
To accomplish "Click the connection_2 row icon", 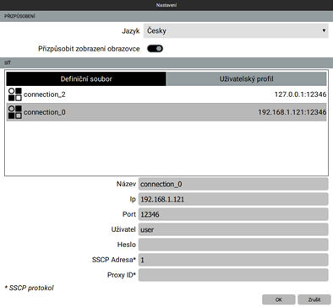I will point(15,94).
